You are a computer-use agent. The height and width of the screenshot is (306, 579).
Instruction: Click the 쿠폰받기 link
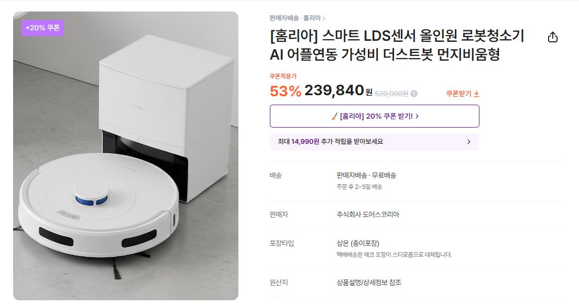pyautogui.click(x=459, y=94)
